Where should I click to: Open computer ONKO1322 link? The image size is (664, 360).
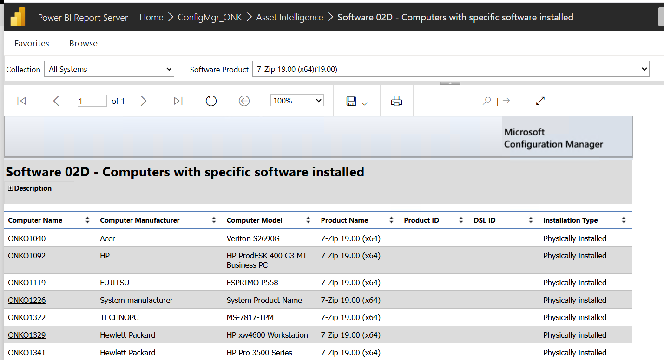click(x=27, y=317)
